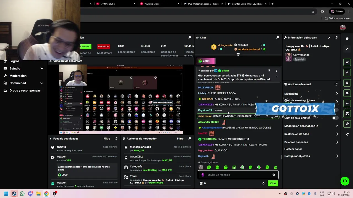Open WhatsApp from the taskbar
This screenshot has height=198, width=353.
pos(22,194)
